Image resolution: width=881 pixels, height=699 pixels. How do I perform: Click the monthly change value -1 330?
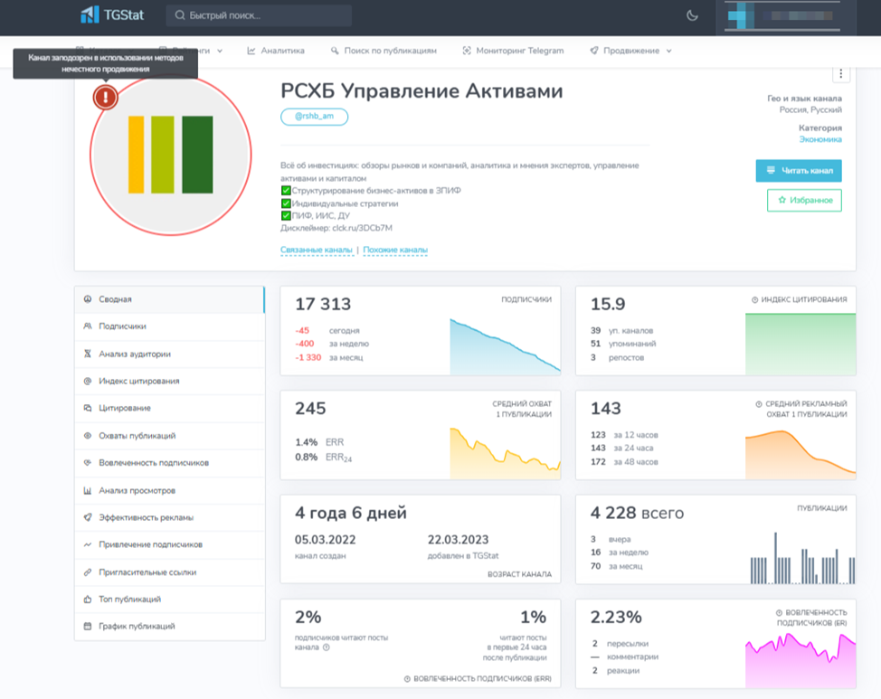(x=308, y=357)
